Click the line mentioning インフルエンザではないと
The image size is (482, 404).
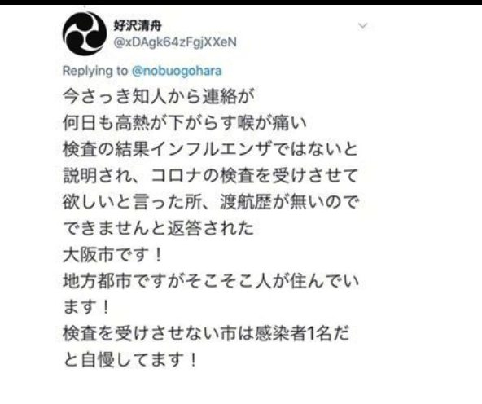[211, 149]
